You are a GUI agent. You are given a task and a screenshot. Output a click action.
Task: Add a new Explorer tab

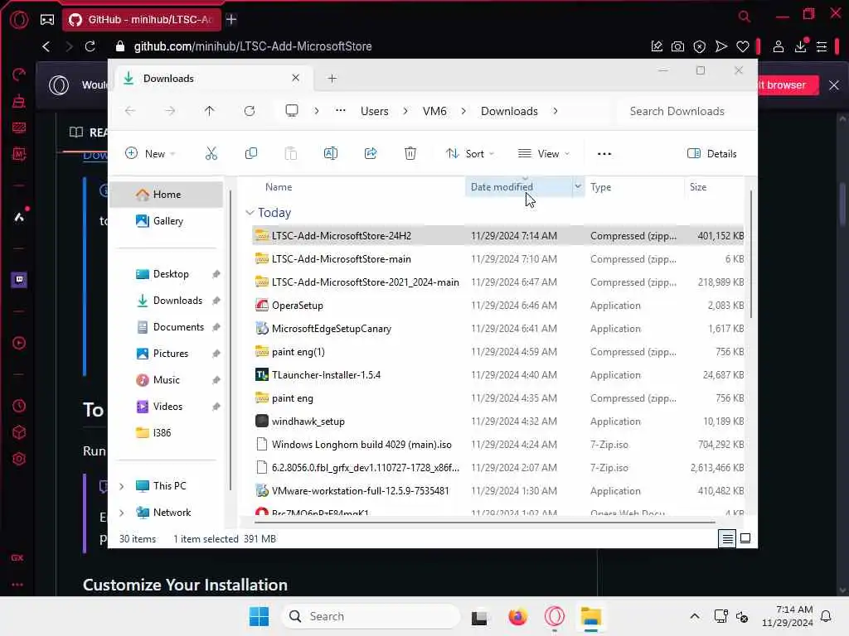pyautogui.click(x=332, y=79)
